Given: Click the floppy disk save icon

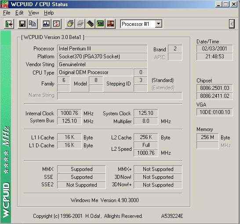Looking at the screenshot, I should [22, 24].
